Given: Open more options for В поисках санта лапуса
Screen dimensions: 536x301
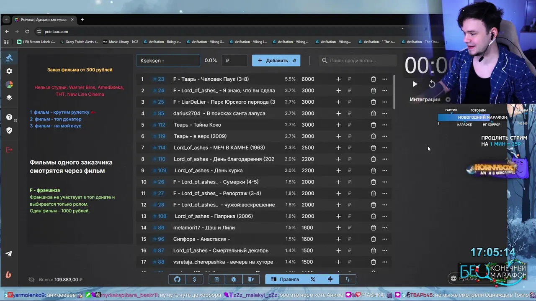Looking at the screenshot, I should click(384, 113).
